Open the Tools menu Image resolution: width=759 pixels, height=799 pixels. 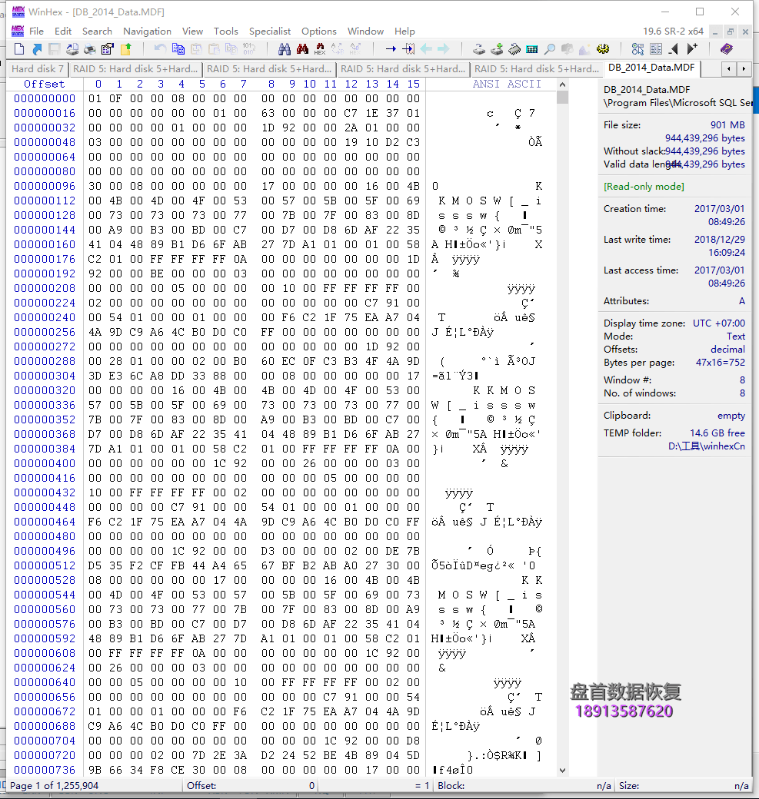coord(226,31)
